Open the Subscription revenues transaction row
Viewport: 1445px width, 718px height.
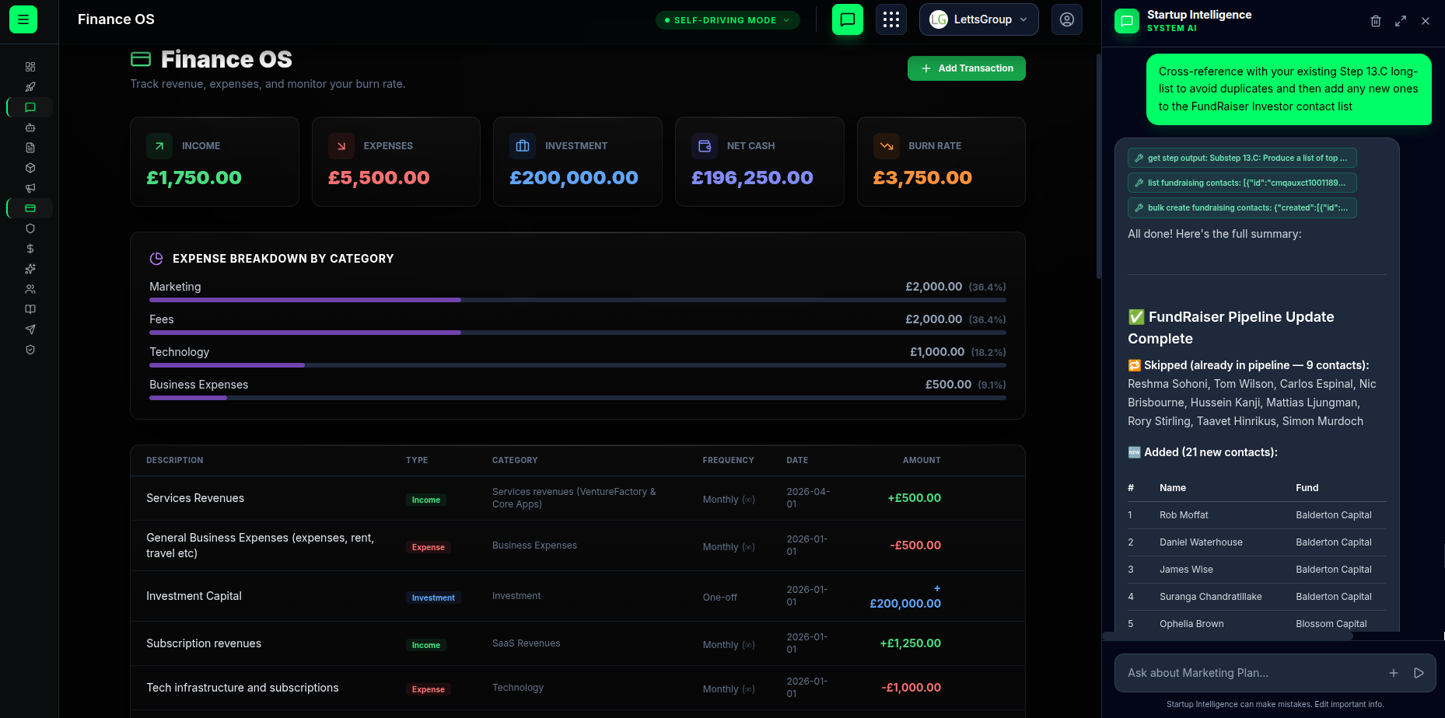[x=578, y=643]
